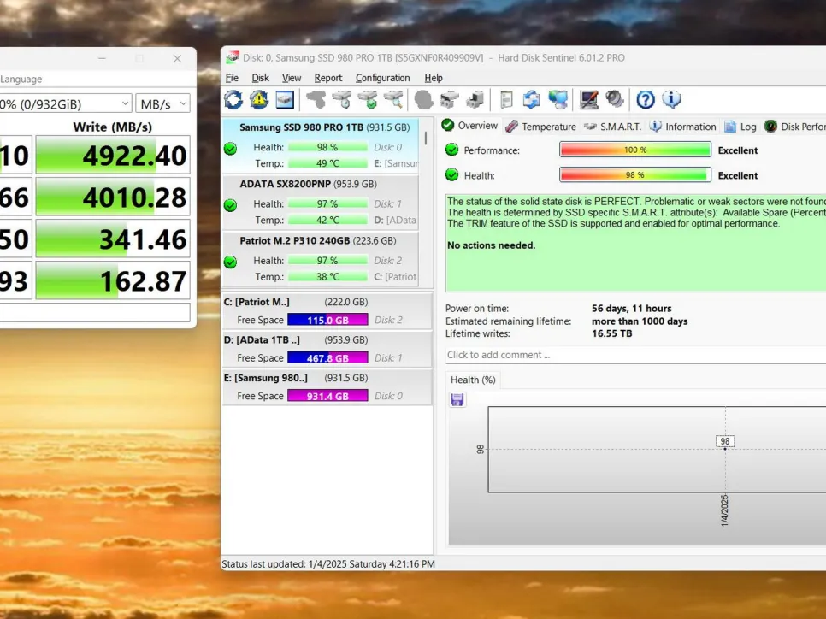Click the framed disk drive toolbar icon
Screen dimensions: 826x619
tap(285, 99)
